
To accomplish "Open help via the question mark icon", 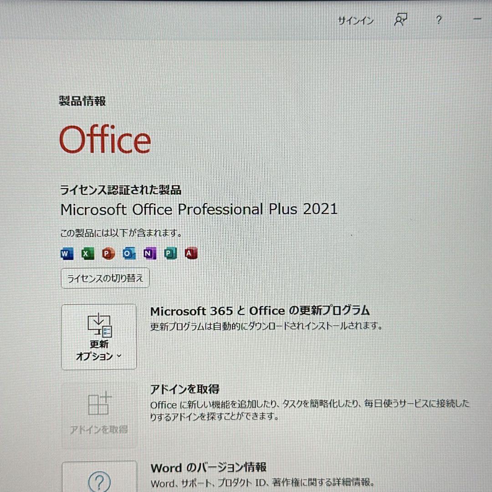I will (439, 20).
